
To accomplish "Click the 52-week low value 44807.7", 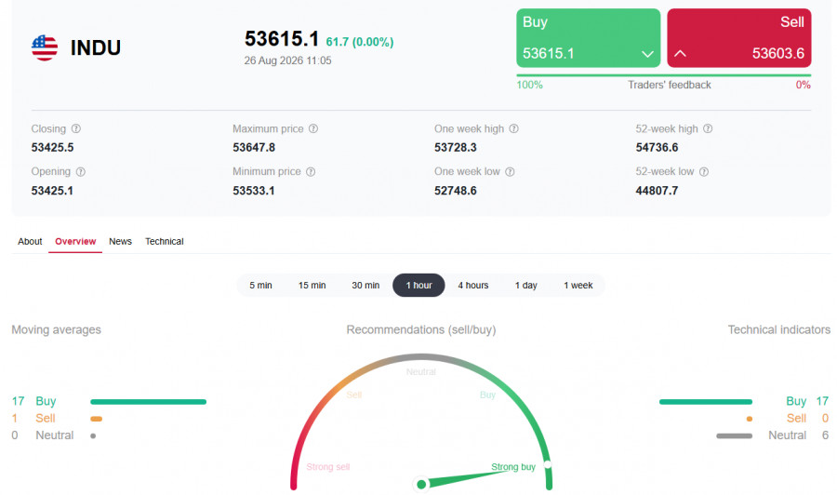I will click(658, 191).
